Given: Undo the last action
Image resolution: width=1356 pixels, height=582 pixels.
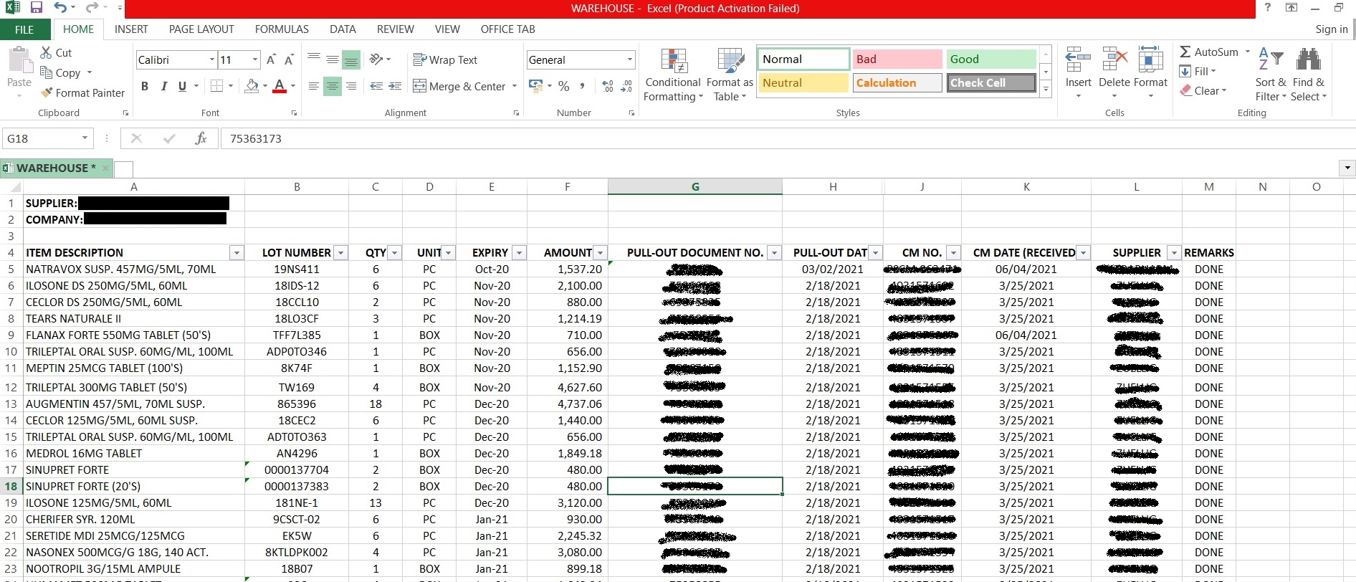Looking at the screenshot, I should [60, 8].
